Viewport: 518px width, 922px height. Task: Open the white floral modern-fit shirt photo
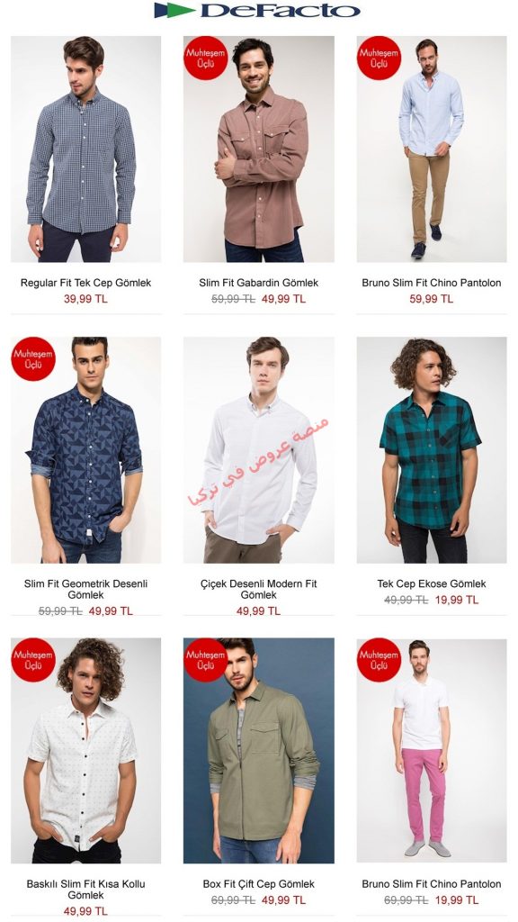tap(258, 450)
